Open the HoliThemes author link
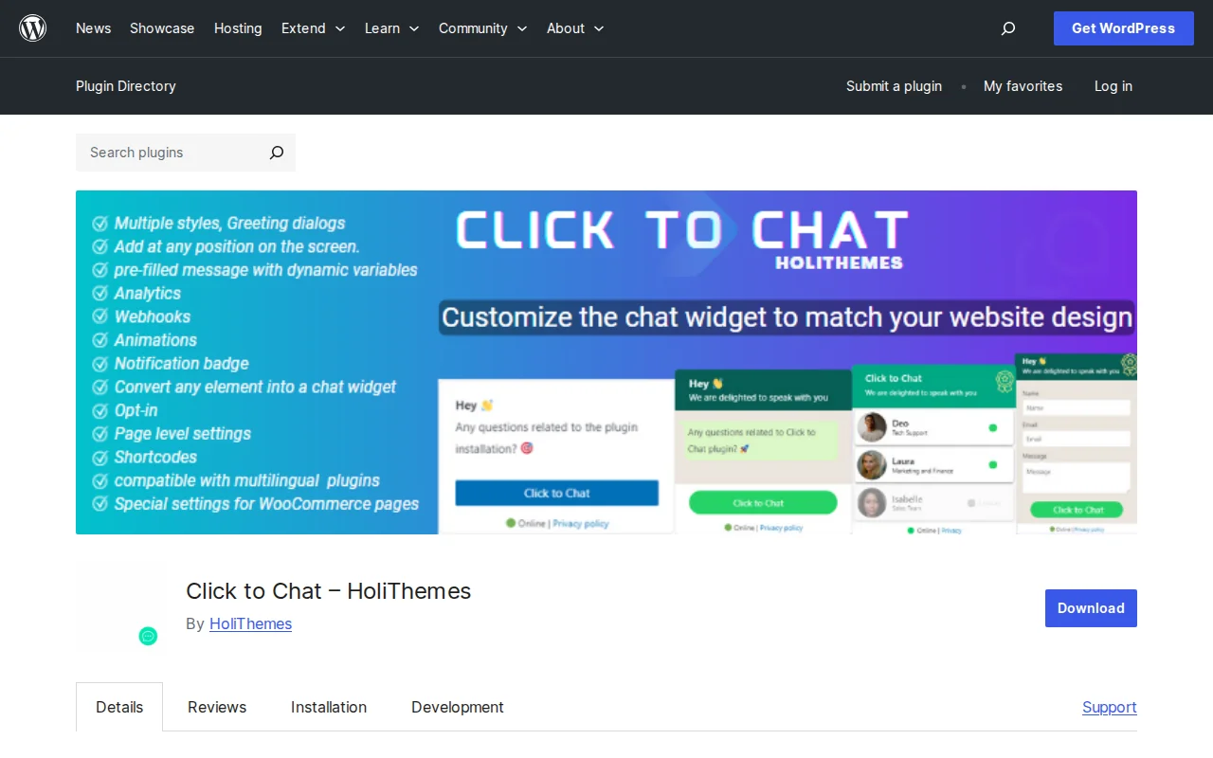Image resolution: width=1213 pixels, height=758 pixels. coord(250,623)
